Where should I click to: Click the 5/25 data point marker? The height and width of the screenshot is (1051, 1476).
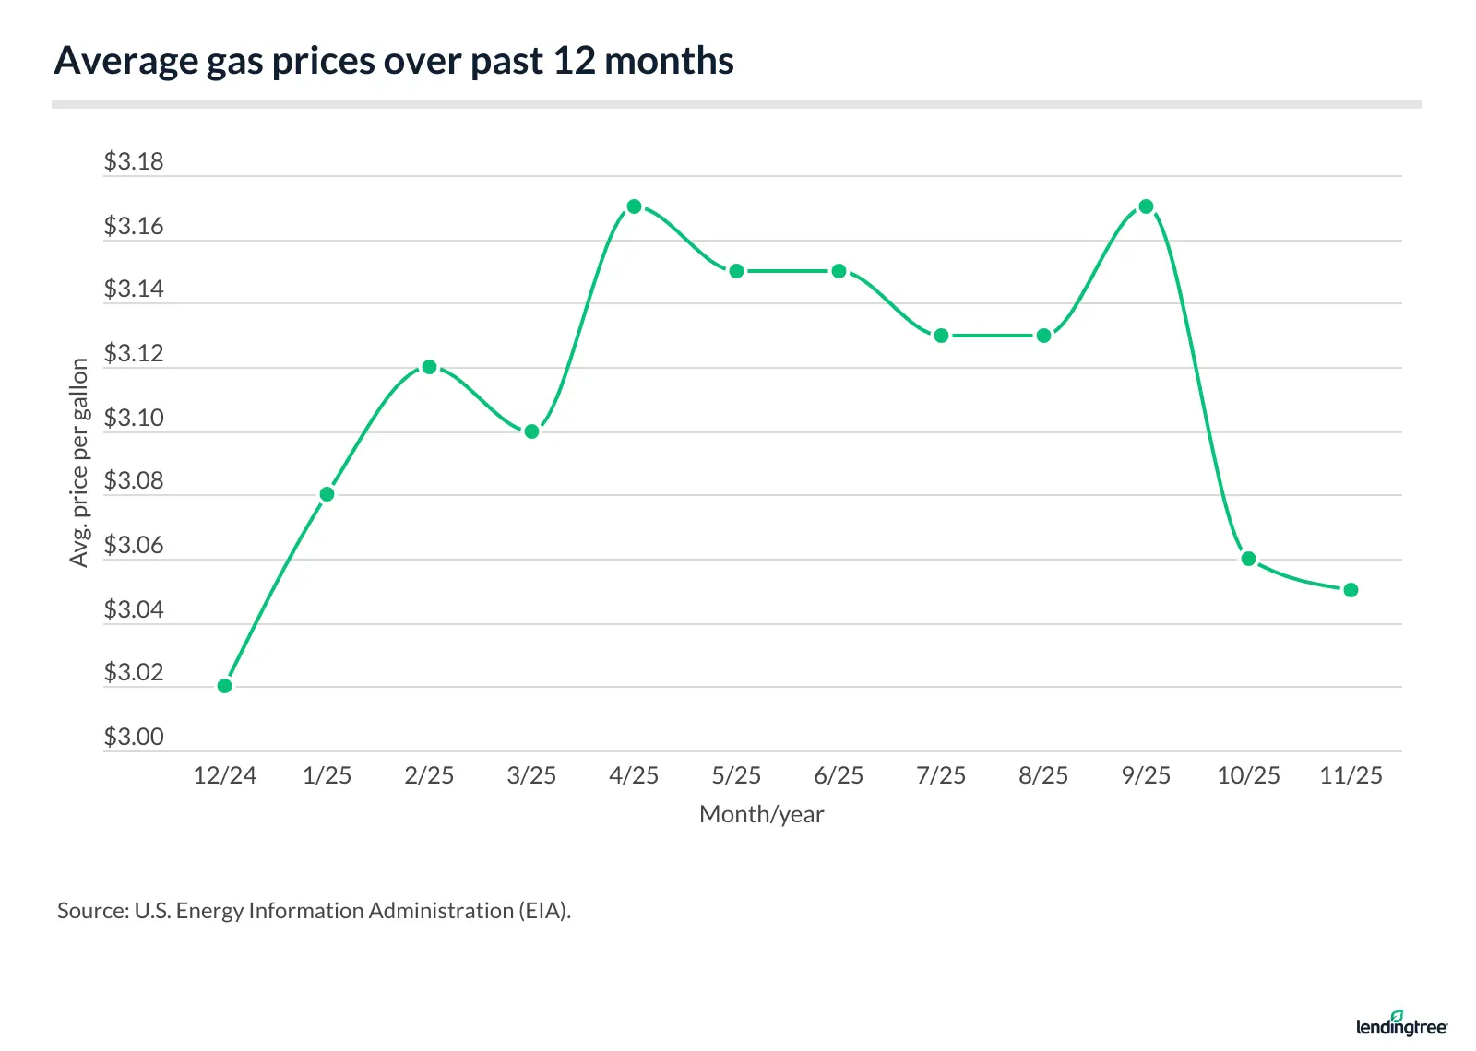736,271
